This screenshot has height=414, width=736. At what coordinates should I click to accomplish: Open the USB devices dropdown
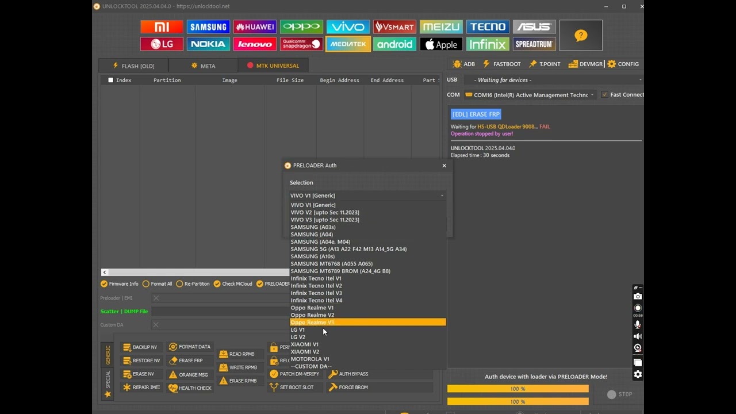[x=553, y=80]
